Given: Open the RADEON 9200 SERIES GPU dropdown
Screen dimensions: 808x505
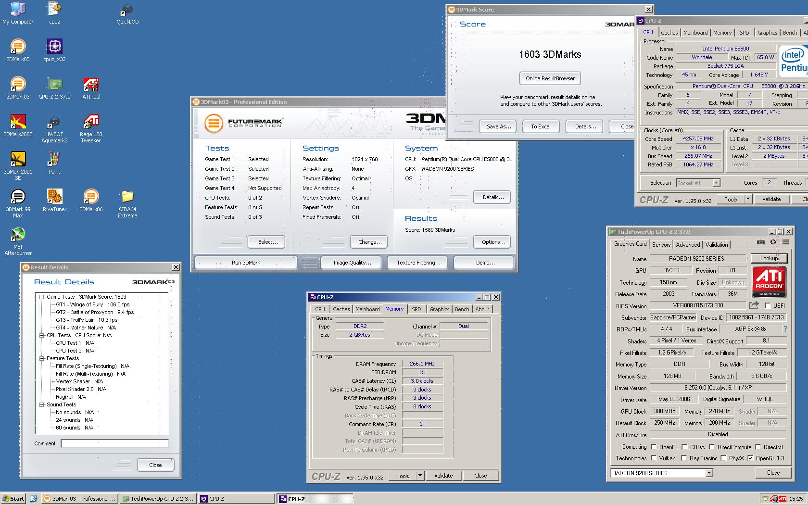Looking at the screenshot, I should point(709,473).
